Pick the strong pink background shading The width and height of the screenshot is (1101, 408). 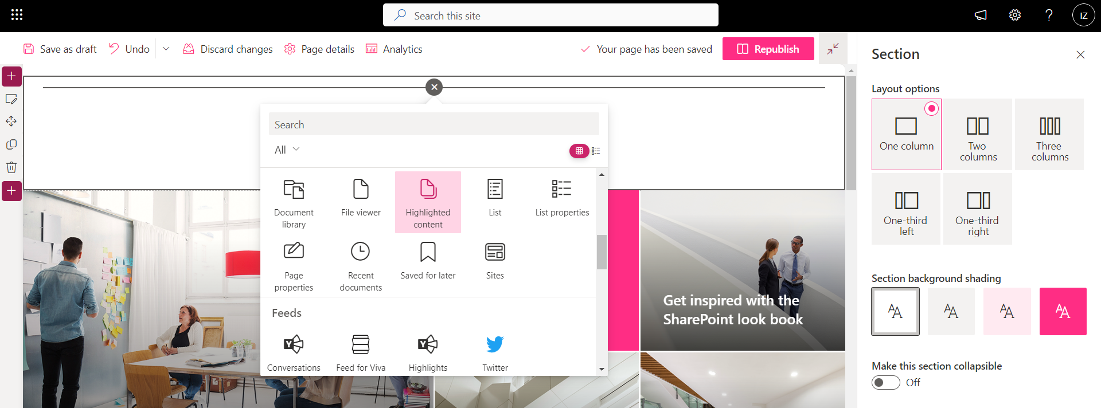click(x=1063, y=311)
